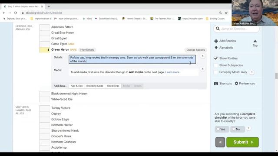Click the Osprey count box
The height and width of the screenshot is (156, 278).
pyautogui.click(x=44, y=114)
